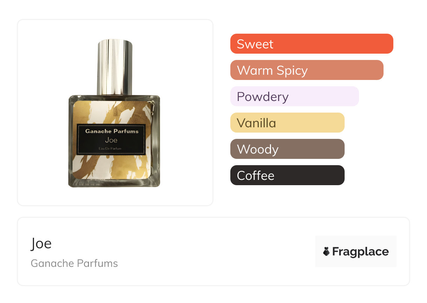427x303 pixels.
Task: Click the Joe fragrance title
Action: click(x=41, y=243)
